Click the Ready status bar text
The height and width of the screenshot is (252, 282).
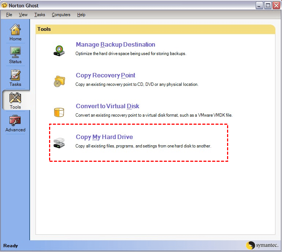click(11, 246)
